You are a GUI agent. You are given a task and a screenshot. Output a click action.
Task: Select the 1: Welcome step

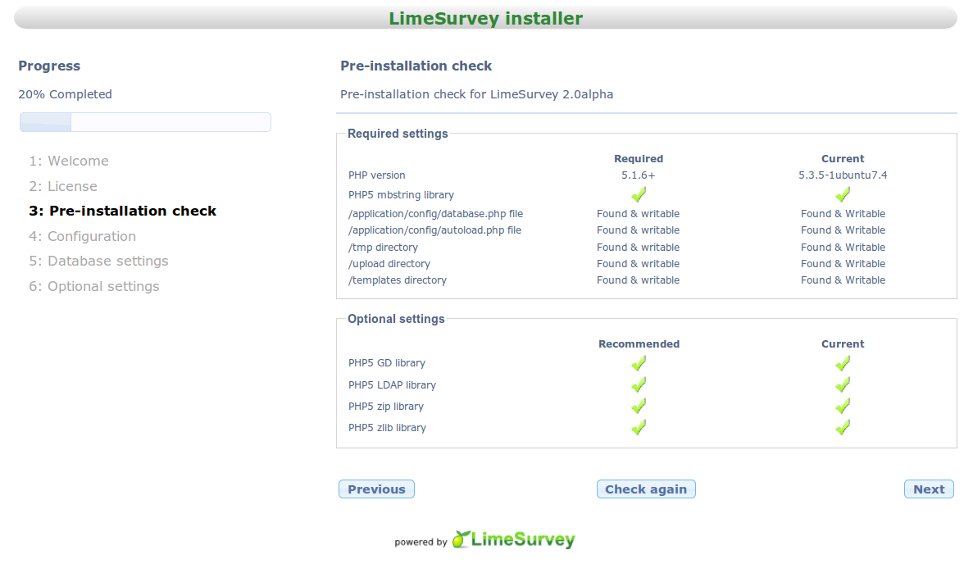click(x=69, y=161)
